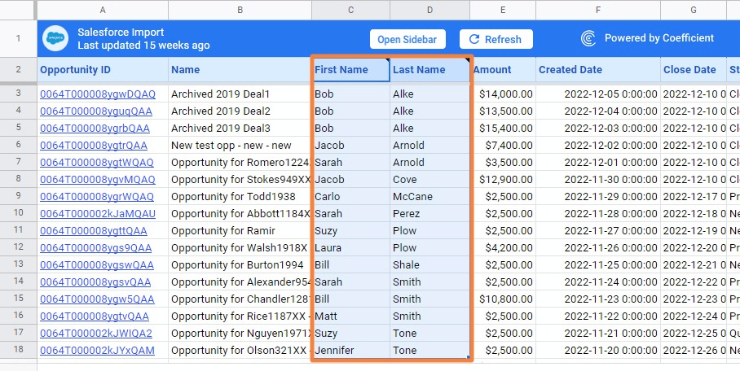Click the Name column header cell
Screen dimensions: 740x371
240,69
